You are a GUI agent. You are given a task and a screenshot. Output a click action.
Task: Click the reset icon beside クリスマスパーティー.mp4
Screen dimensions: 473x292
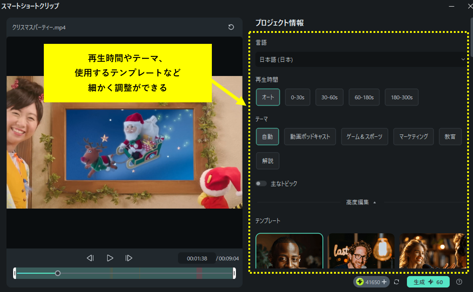point(231,27)
